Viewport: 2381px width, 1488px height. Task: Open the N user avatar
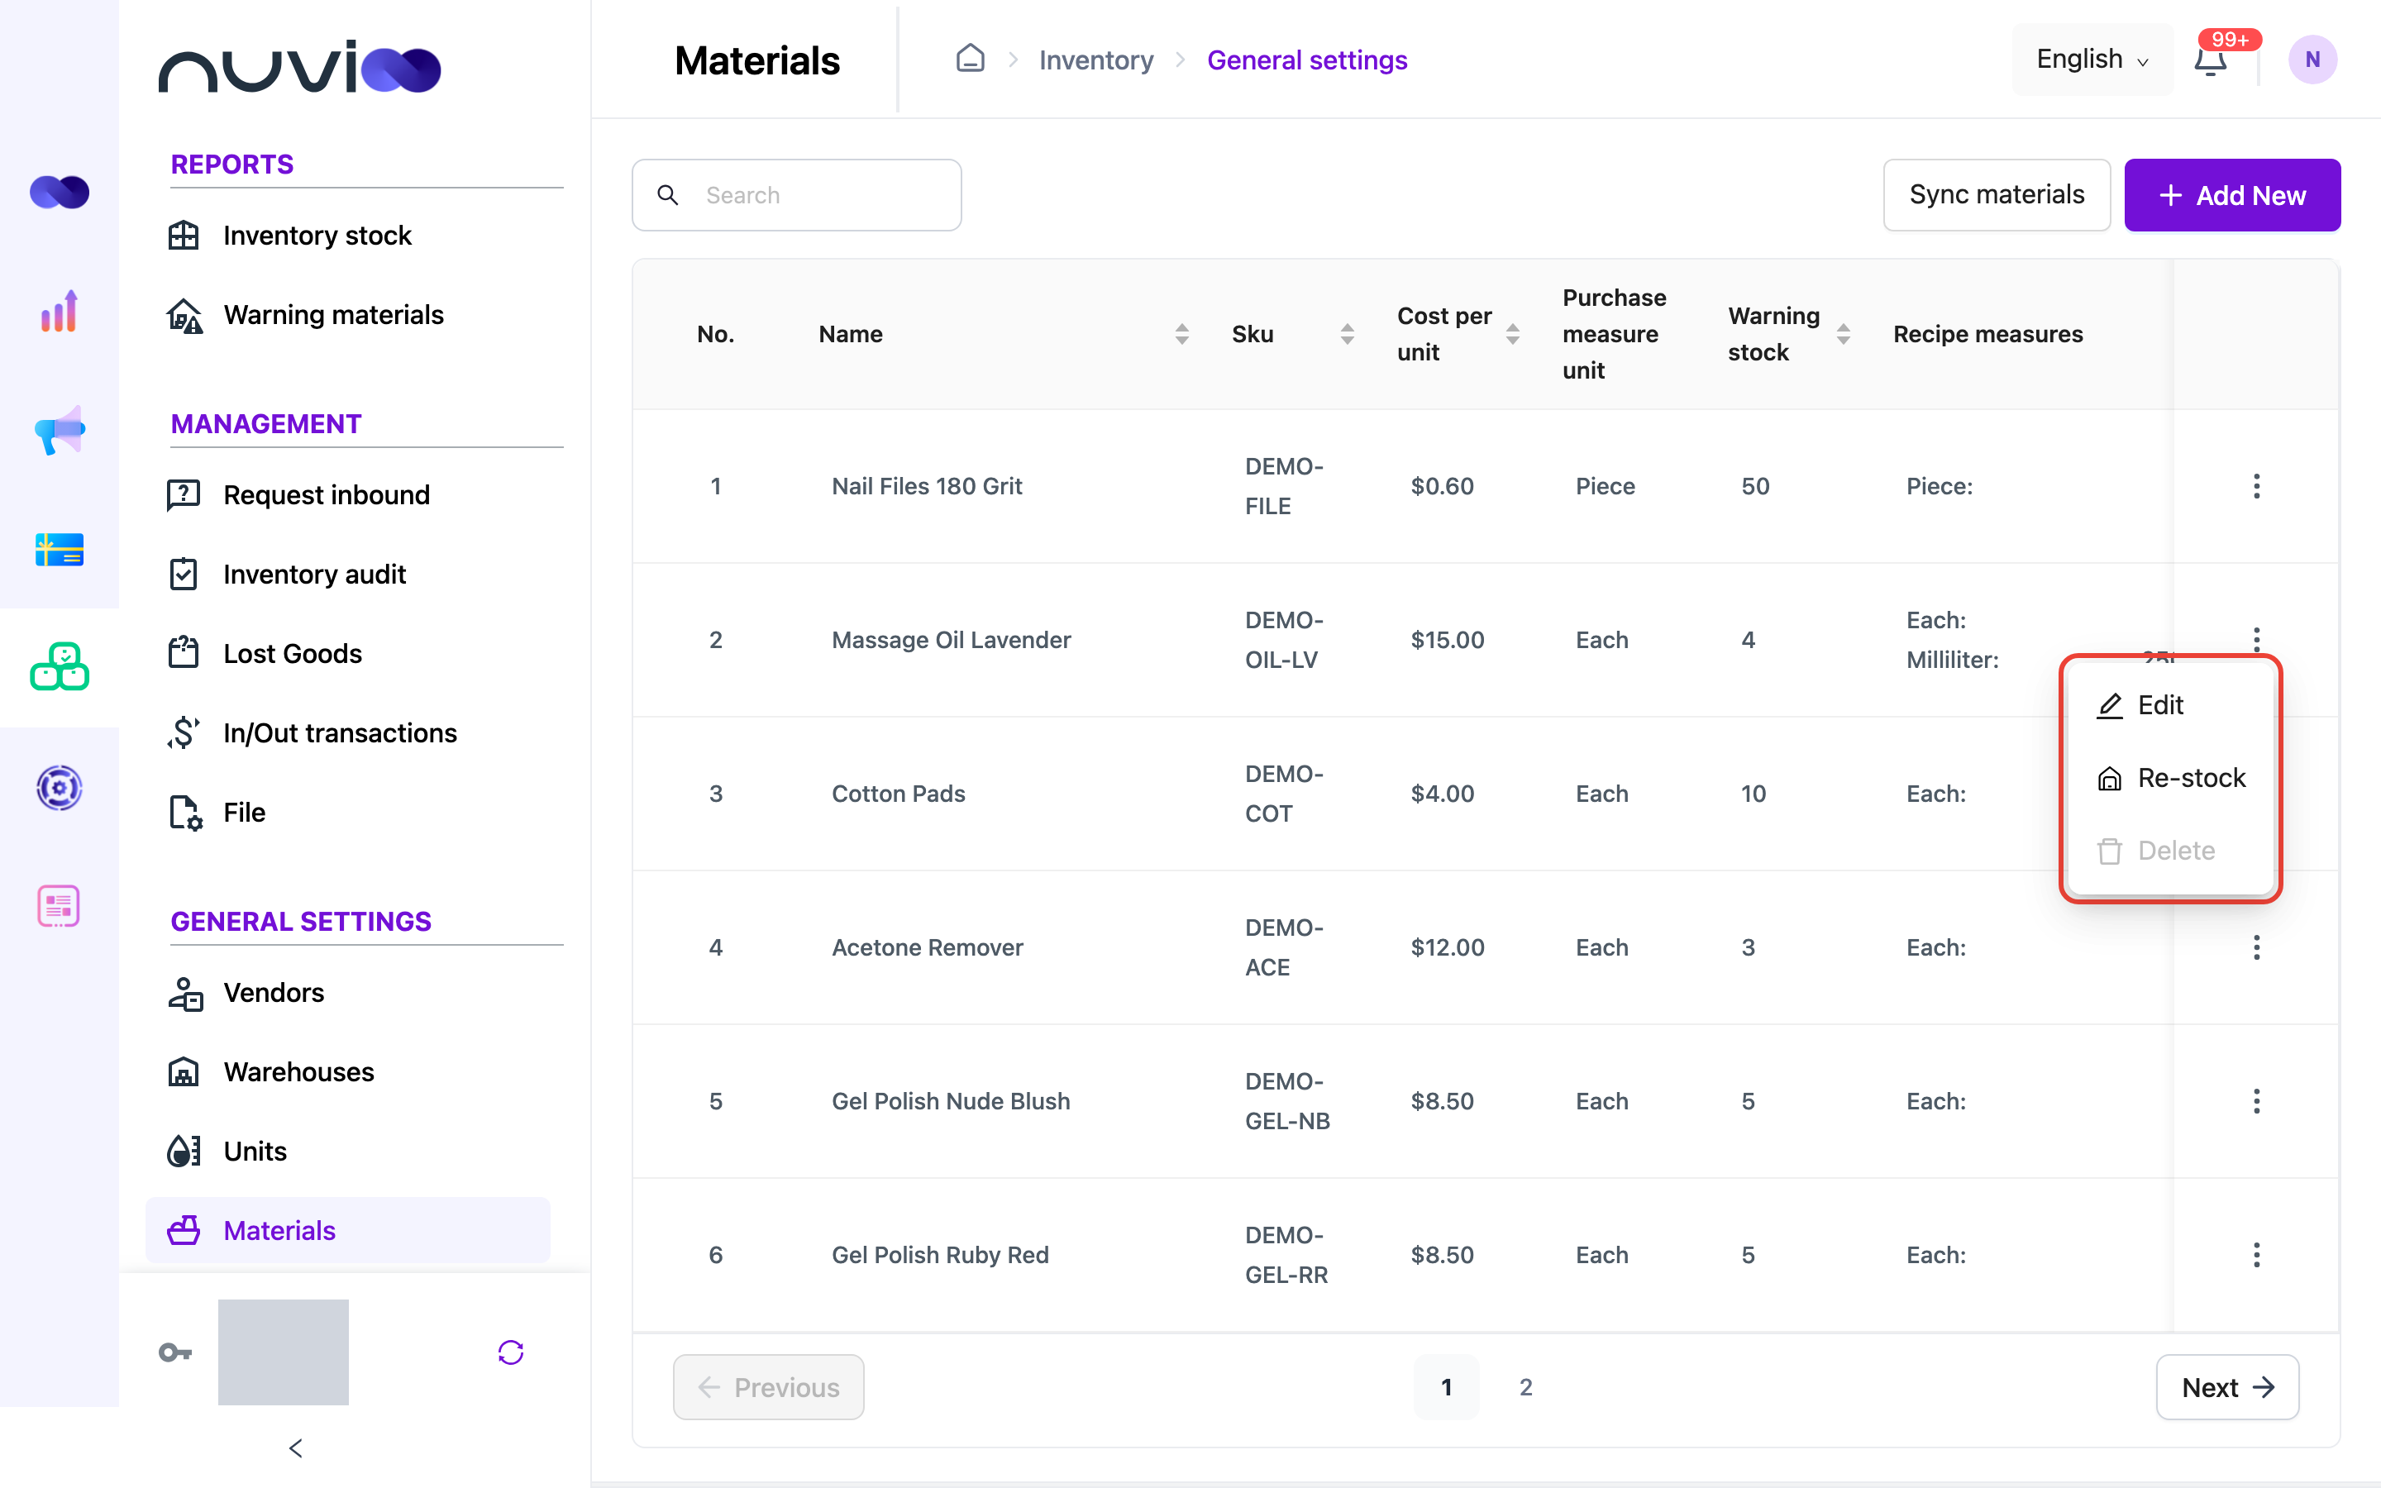click(2312, 59)
